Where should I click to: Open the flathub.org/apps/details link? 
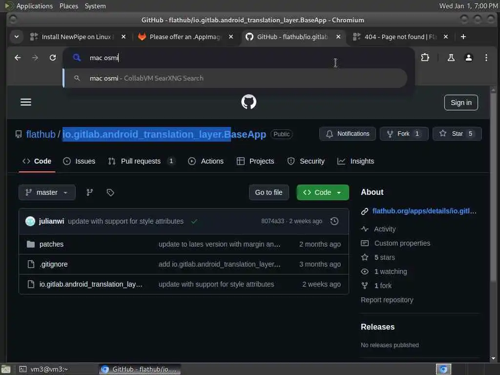[x=424, y=211]
